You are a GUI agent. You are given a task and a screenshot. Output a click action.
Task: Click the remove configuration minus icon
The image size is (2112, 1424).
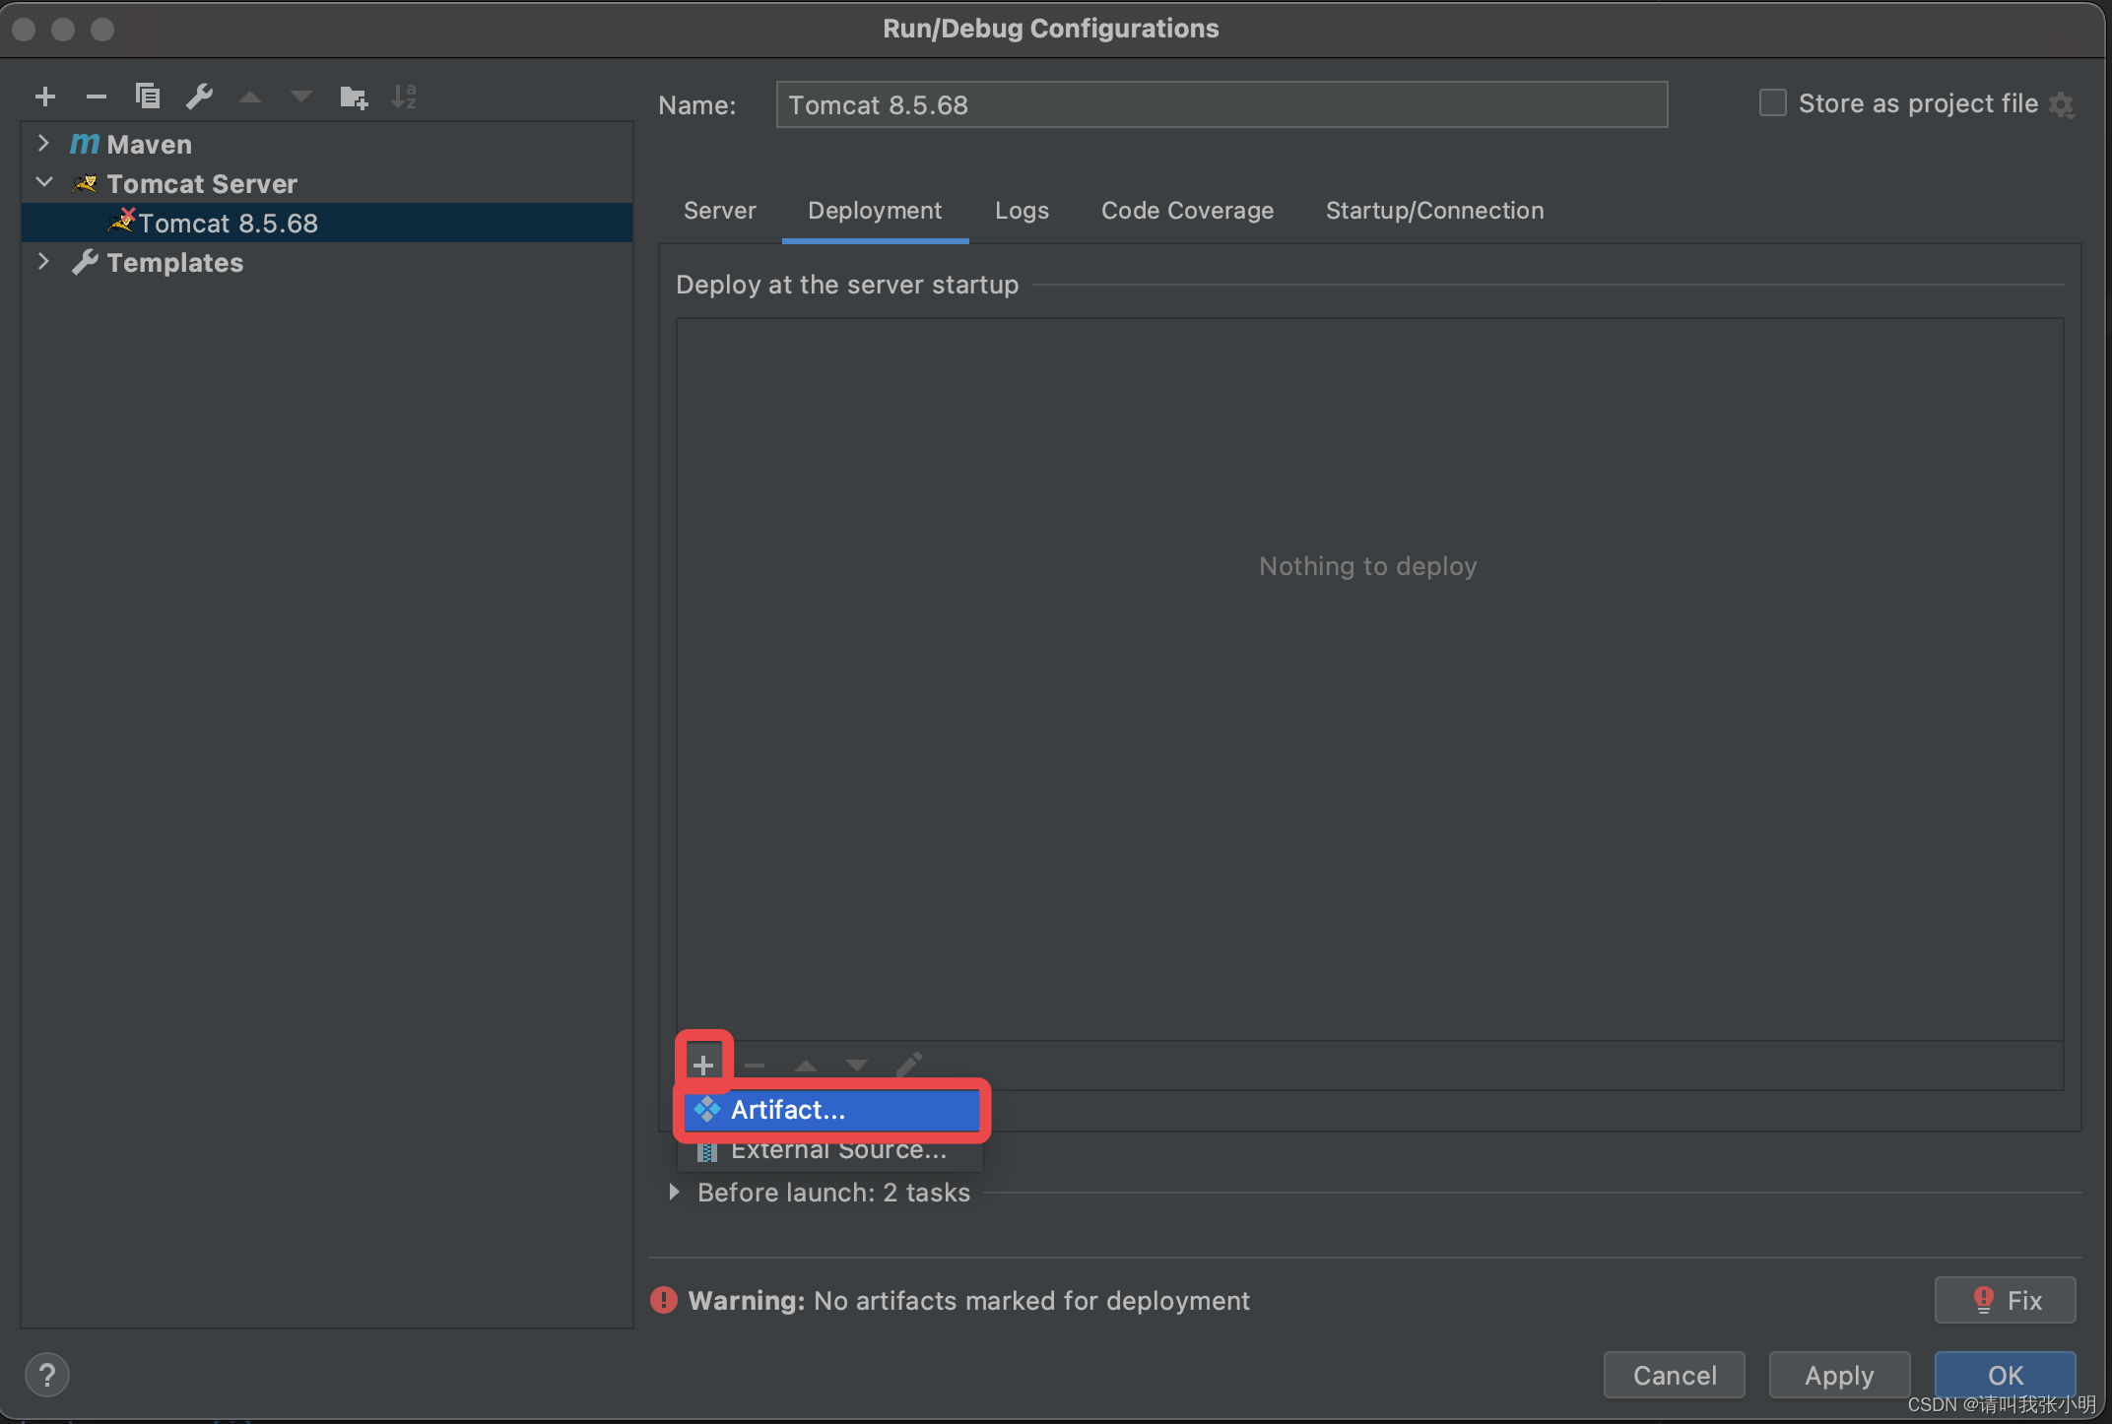click(96, 97)
